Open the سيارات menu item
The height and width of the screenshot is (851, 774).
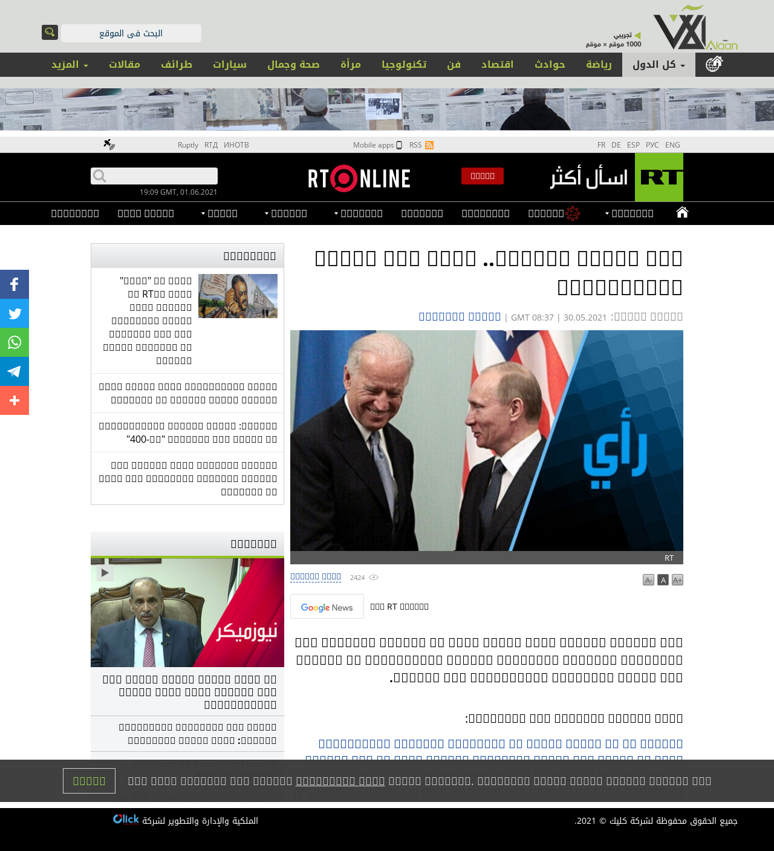click(x=230, y=65)
